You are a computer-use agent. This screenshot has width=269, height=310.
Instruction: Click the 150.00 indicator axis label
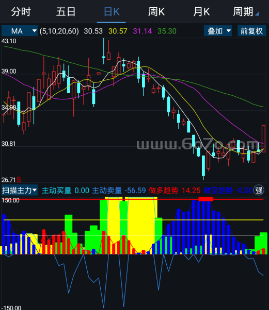(x=10, y=200)
